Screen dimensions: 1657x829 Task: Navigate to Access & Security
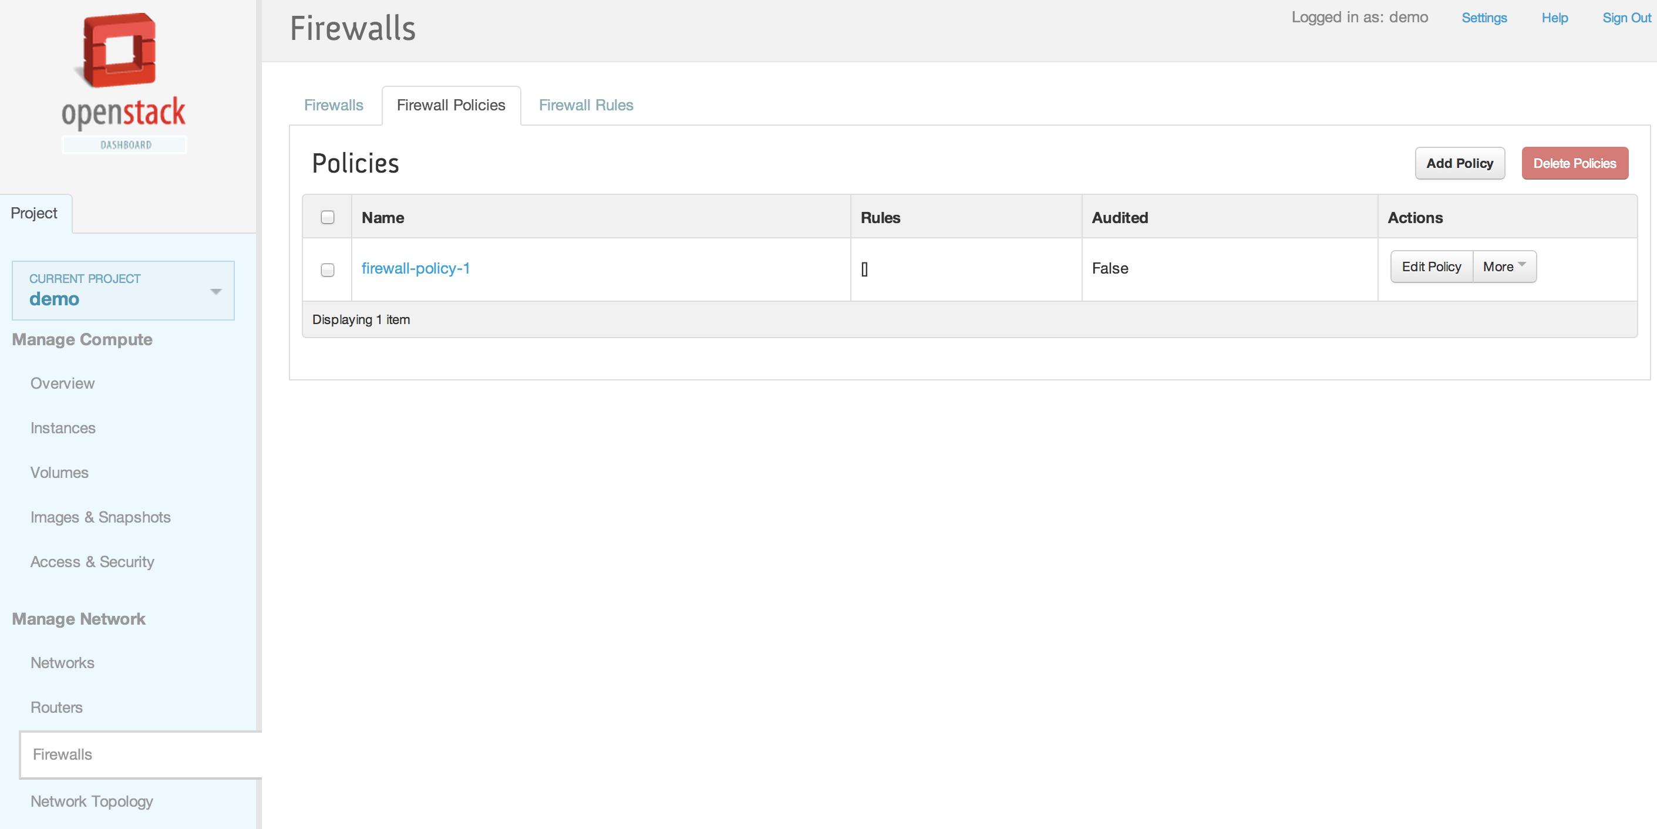pos(92,561)
